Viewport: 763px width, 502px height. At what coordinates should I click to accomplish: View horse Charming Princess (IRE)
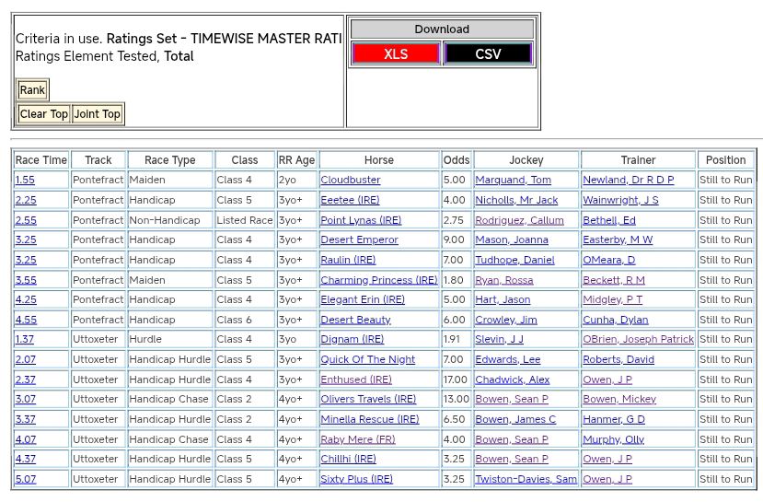[x=378, y=280]
